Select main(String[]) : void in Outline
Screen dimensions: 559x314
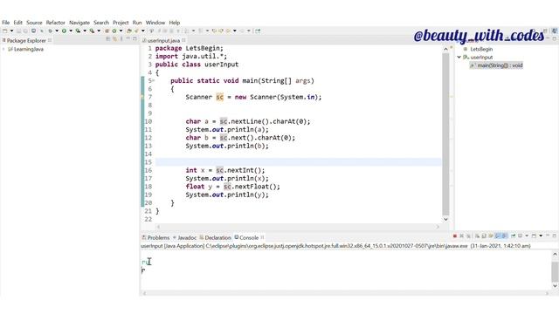pyautogui.click(x=496, y=65)
